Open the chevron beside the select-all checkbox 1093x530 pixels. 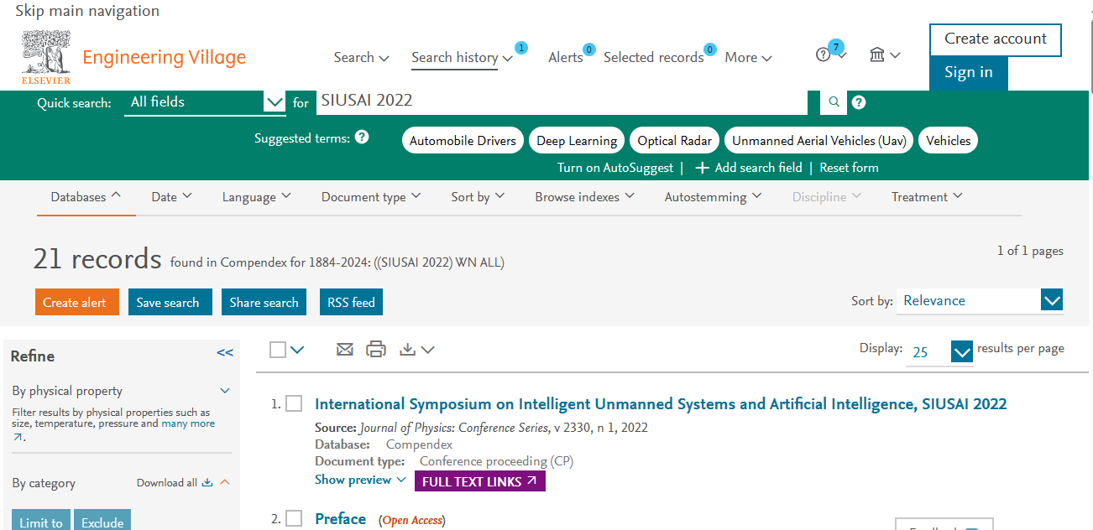(297, 350)
